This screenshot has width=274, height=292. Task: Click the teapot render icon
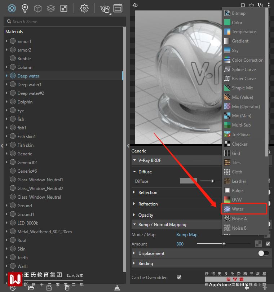coord(105,9)
